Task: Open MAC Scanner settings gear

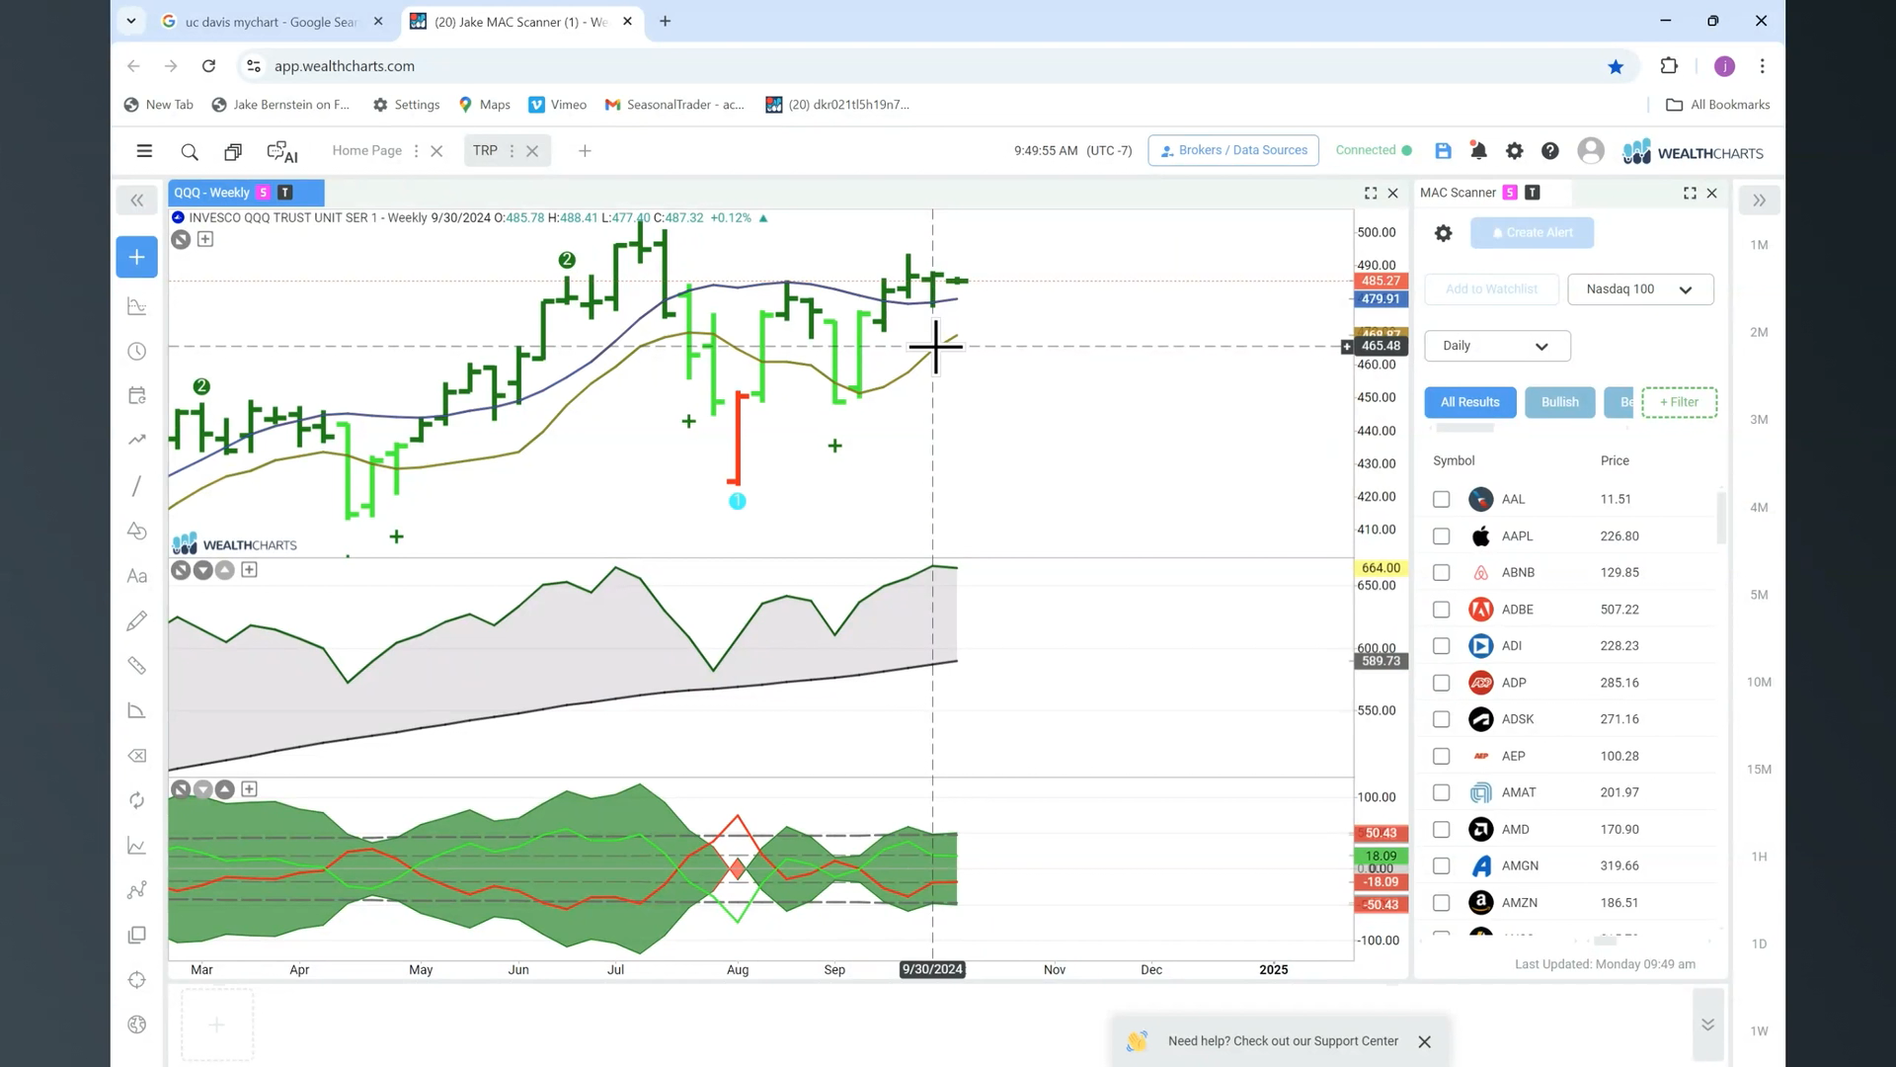Action: (1443, 233)
